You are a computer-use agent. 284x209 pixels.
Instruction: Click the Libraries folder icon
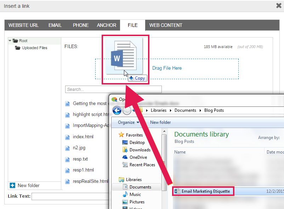click(x=121, y=180)
